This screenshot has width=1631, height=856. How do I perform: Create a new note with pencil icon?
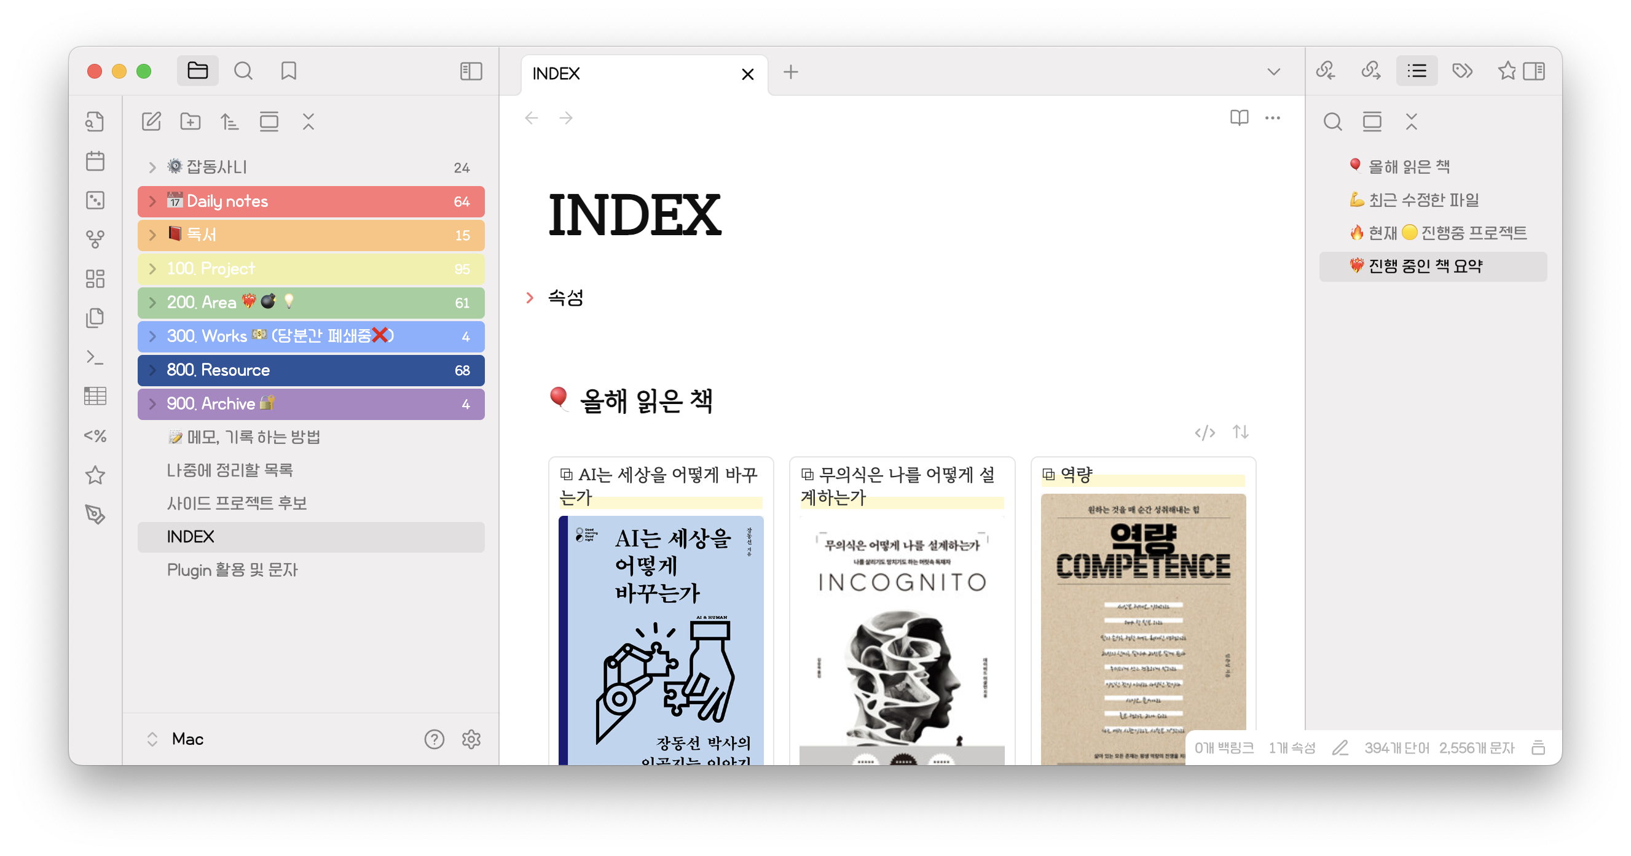[x=151, y=121]
